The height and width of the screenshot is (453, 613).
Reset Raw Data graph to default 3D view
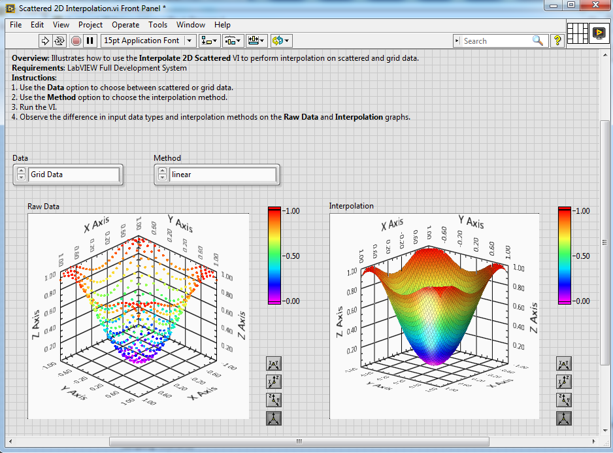tap(274, 418)
